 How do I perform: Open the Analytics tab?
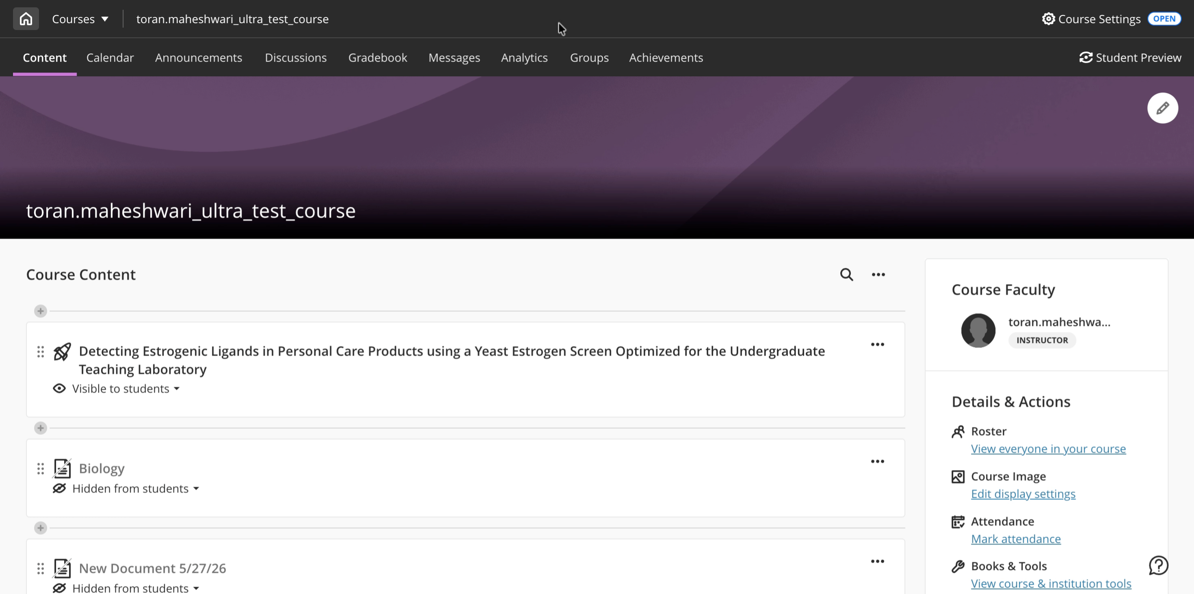point(524,57)
